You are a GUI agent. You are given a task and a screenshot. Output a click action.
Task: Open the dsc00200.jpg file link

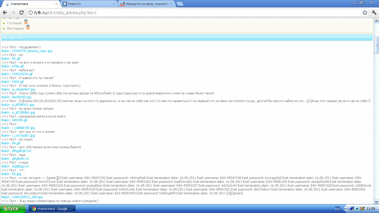pos(16,97)
